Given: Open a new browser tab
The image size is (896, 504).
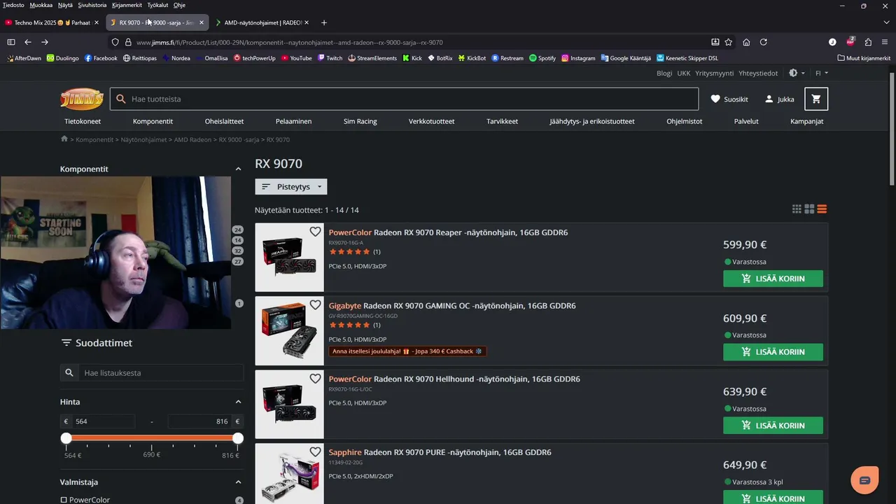Looking at the screenshot, I should click(x=323, y=22).
